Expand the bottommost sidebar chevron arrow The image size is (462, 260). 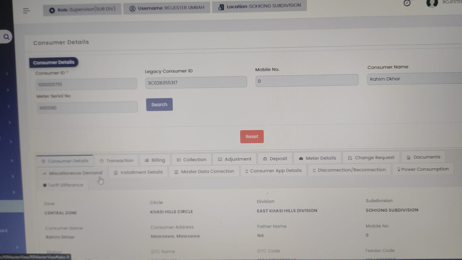coord(17,247)
